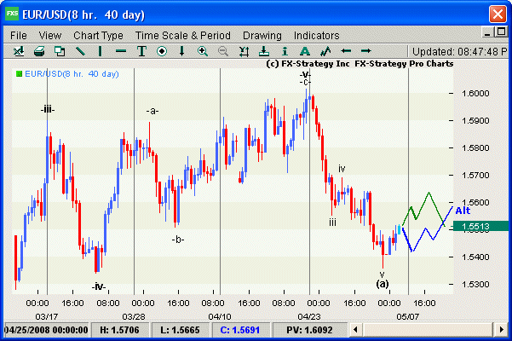Click the 05/07 date axis label

point(408,316)
